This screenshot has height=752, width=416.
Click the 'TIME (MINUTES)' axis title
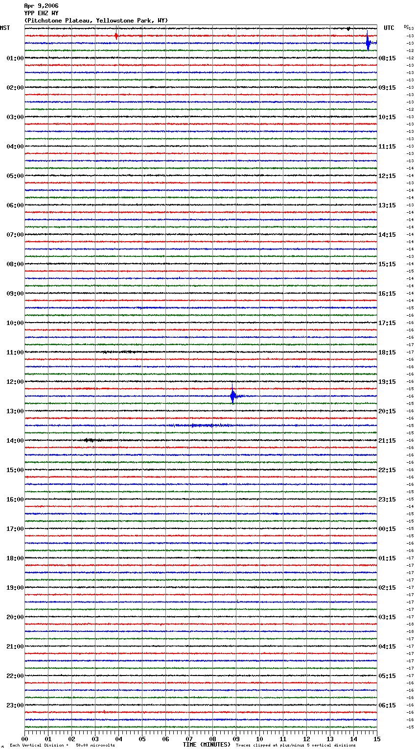pos(207,745)
